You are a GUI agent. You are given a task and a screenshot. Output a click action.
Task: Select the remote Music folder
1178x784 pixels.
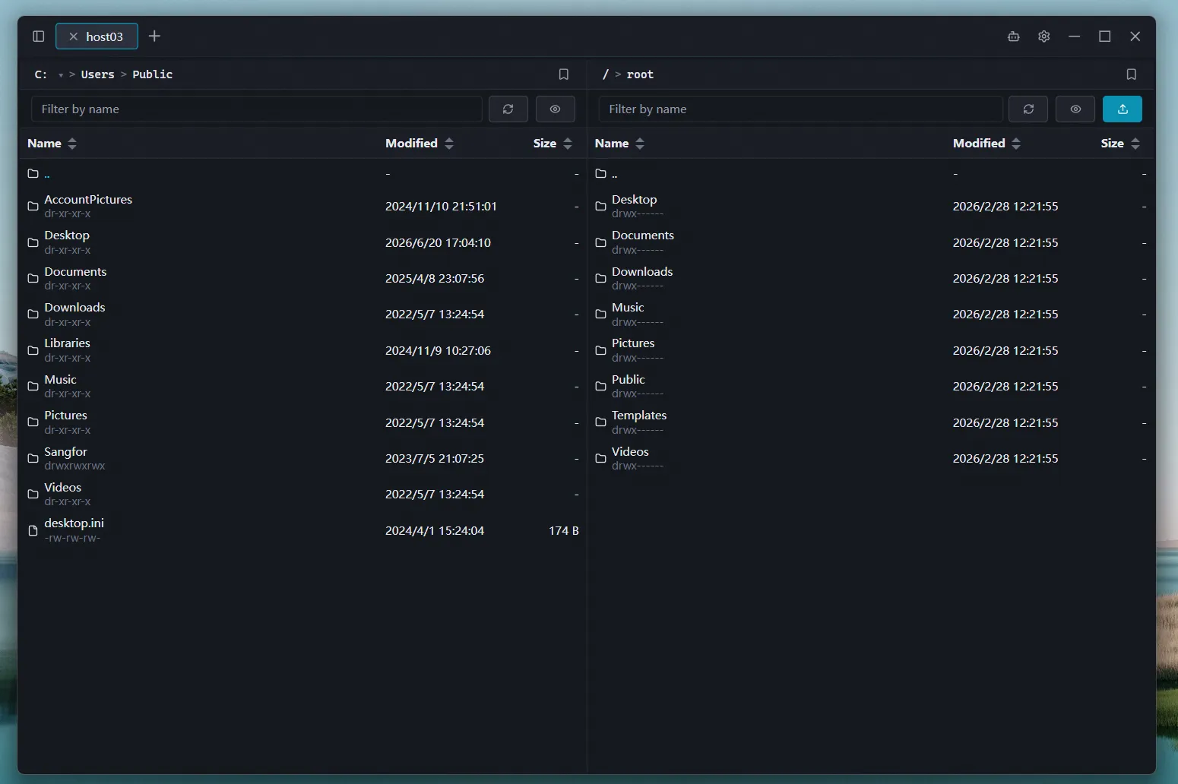tap(871, 314)
